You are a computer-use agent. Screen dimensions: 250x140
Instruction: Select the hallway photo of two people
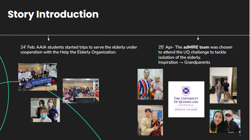click(x=223, y=85)
